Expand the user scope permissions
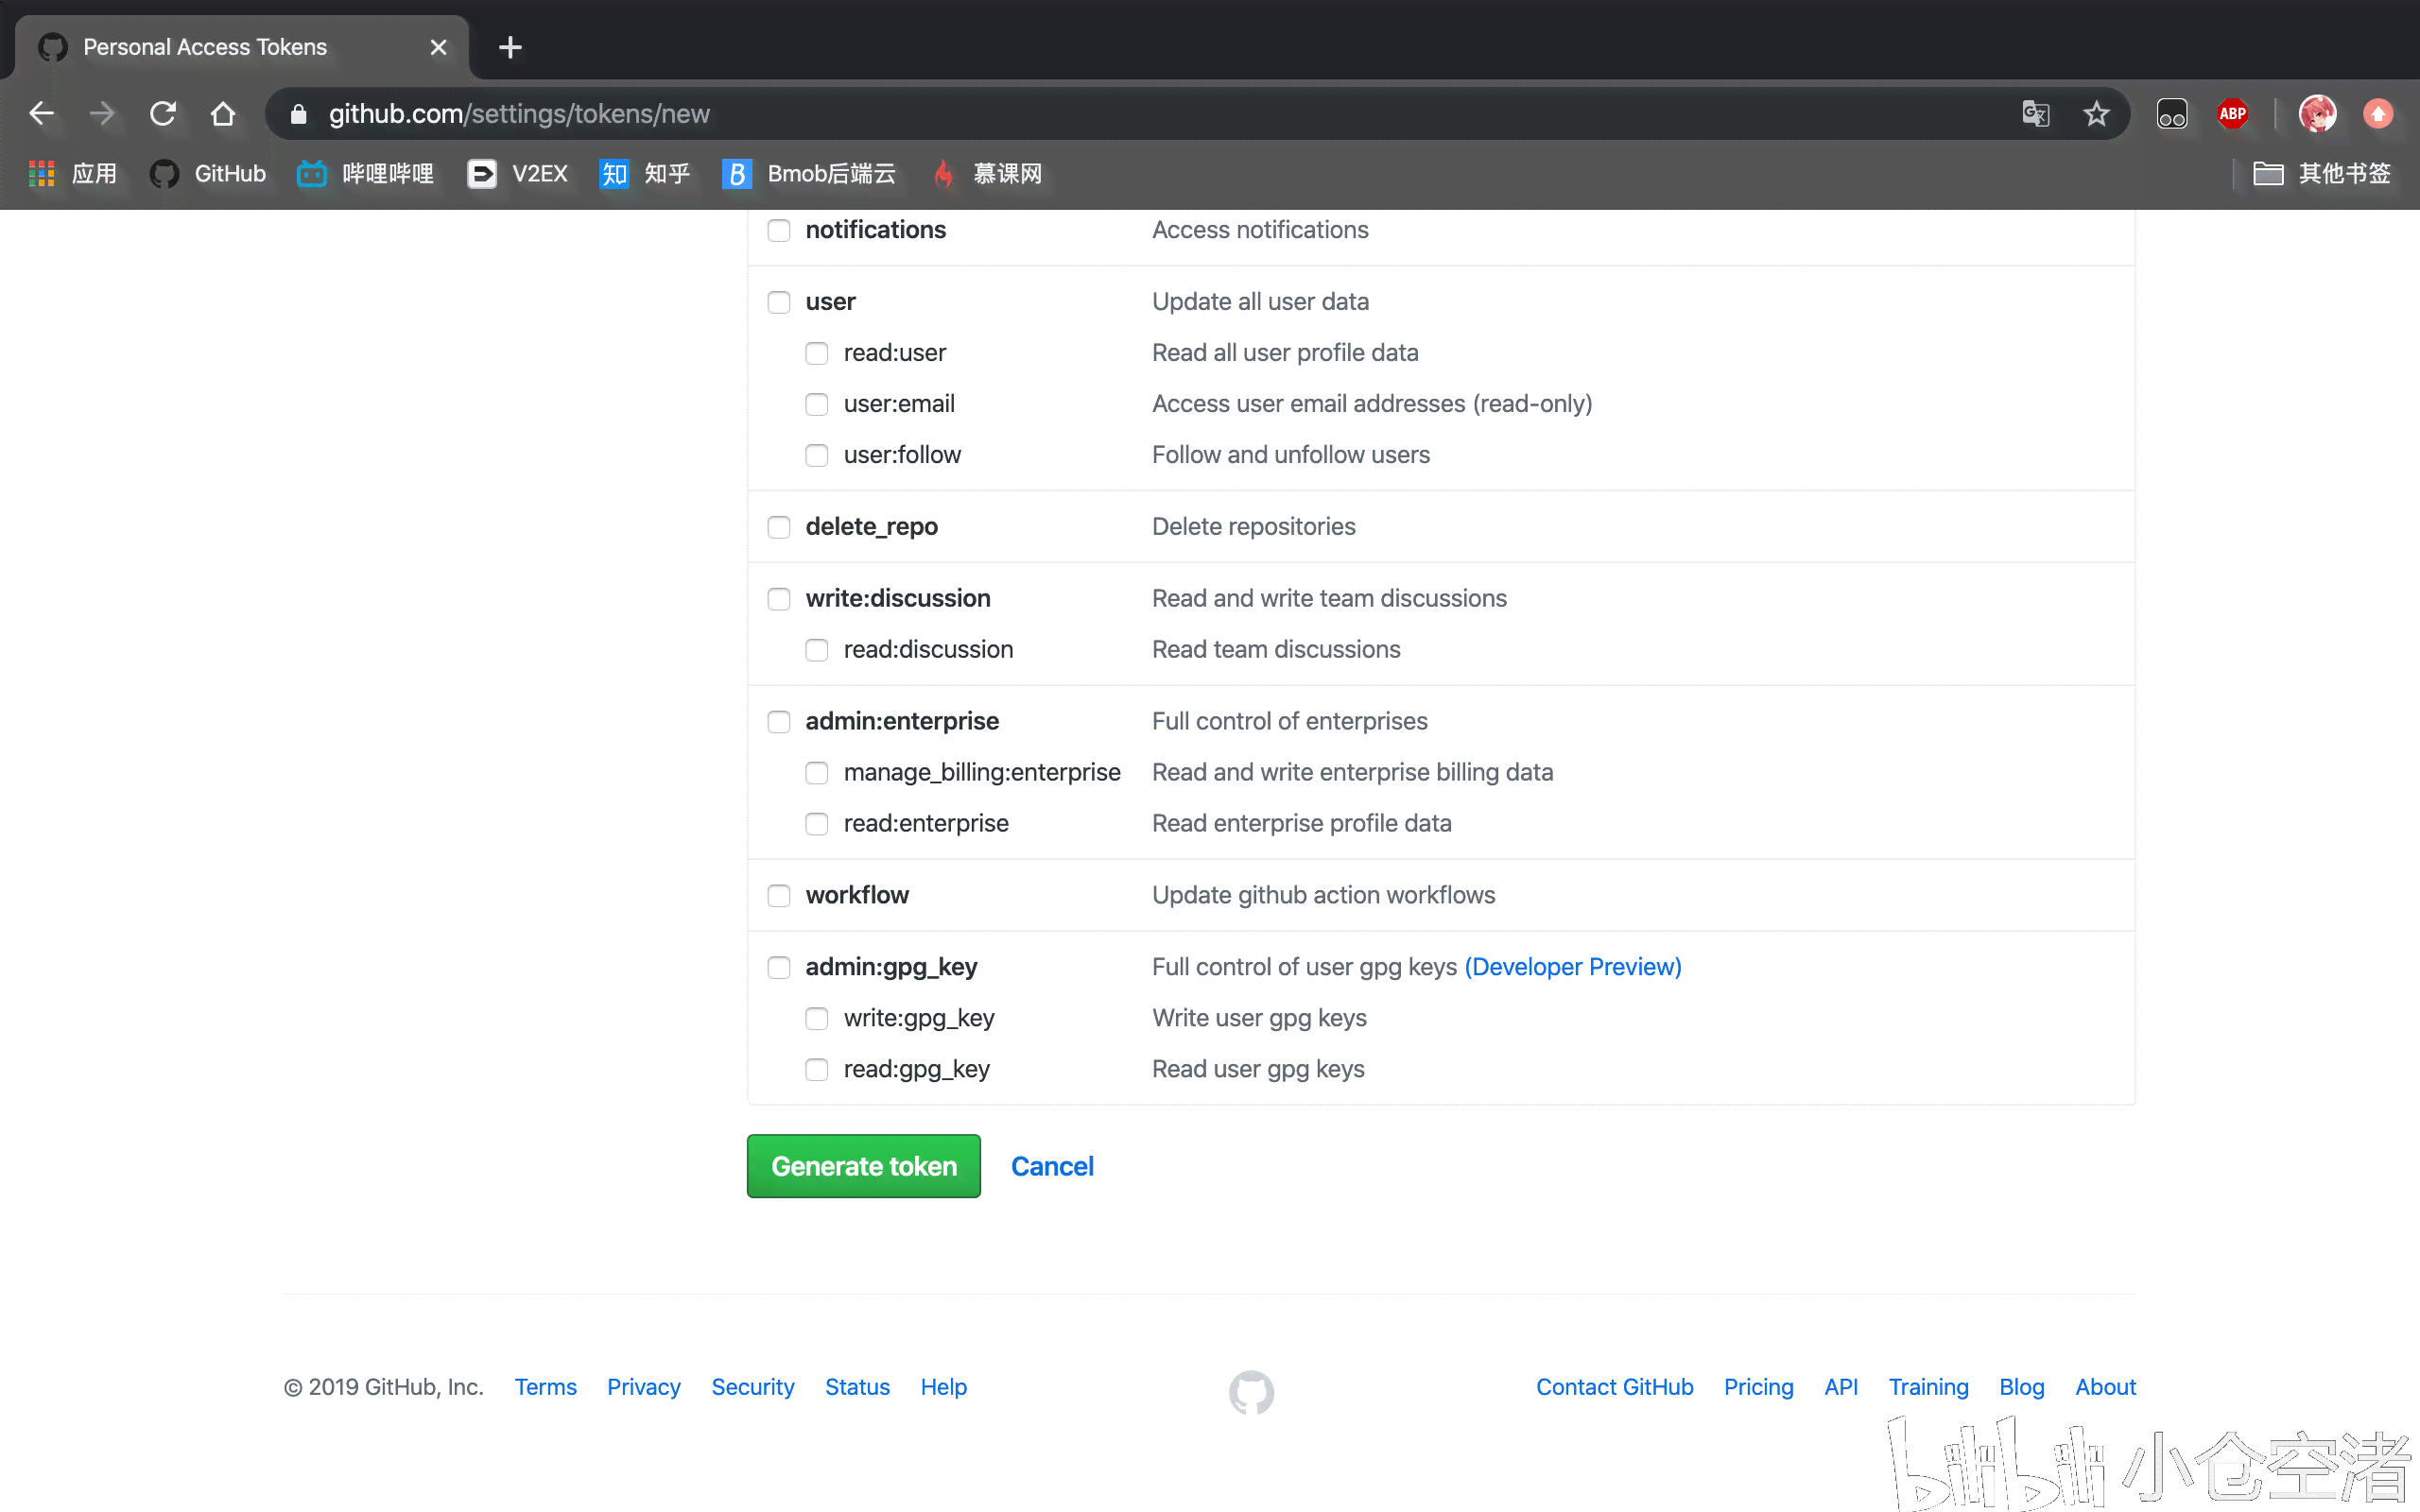The image size is (2420, 1512). 779,301
